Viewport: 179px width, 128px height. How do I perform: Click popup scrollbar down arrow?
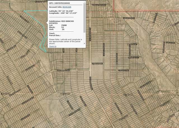click(x=84, y=44)
